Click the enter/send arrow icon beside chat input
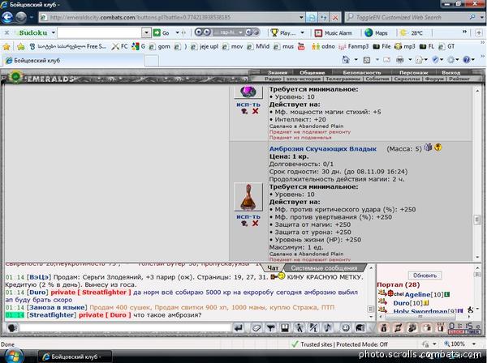 (239, 327)
